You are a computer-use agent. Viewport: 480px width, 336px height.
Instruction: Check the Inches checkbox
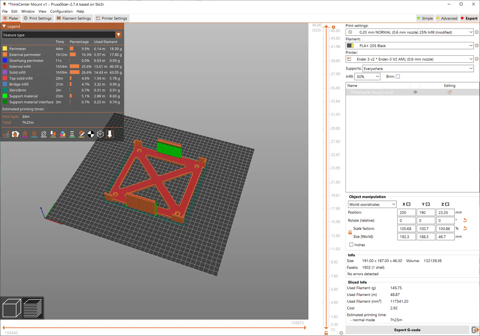(x=351, y=245)
